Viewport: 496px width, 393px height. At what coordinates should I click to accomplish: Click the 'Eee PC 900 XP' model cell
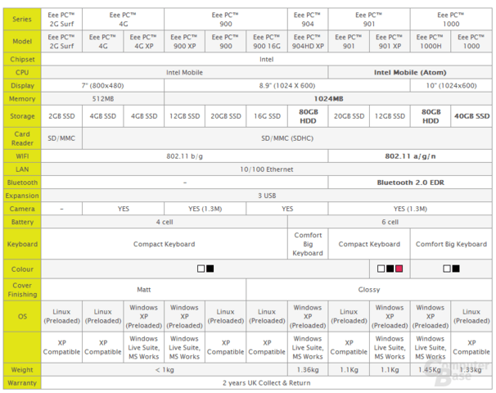point(184,42)
